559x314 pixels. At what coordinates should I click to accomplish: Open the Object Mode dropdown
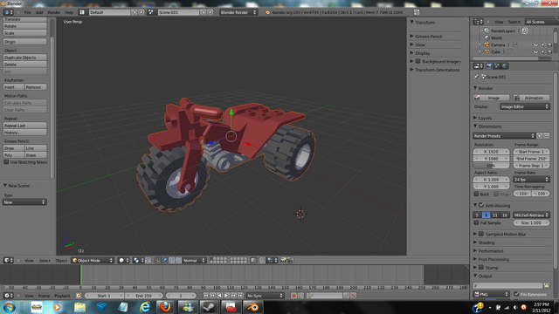click(93, 260)
